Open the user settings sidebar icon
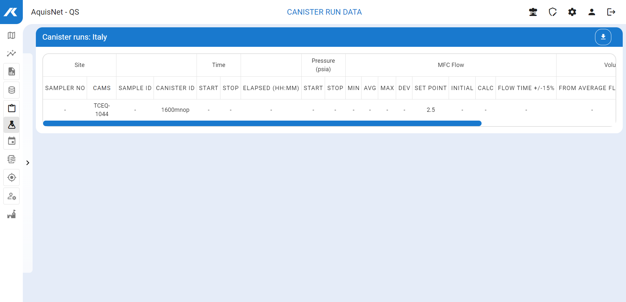Screen dimensions: 626x302 click(x=11, y=196)
